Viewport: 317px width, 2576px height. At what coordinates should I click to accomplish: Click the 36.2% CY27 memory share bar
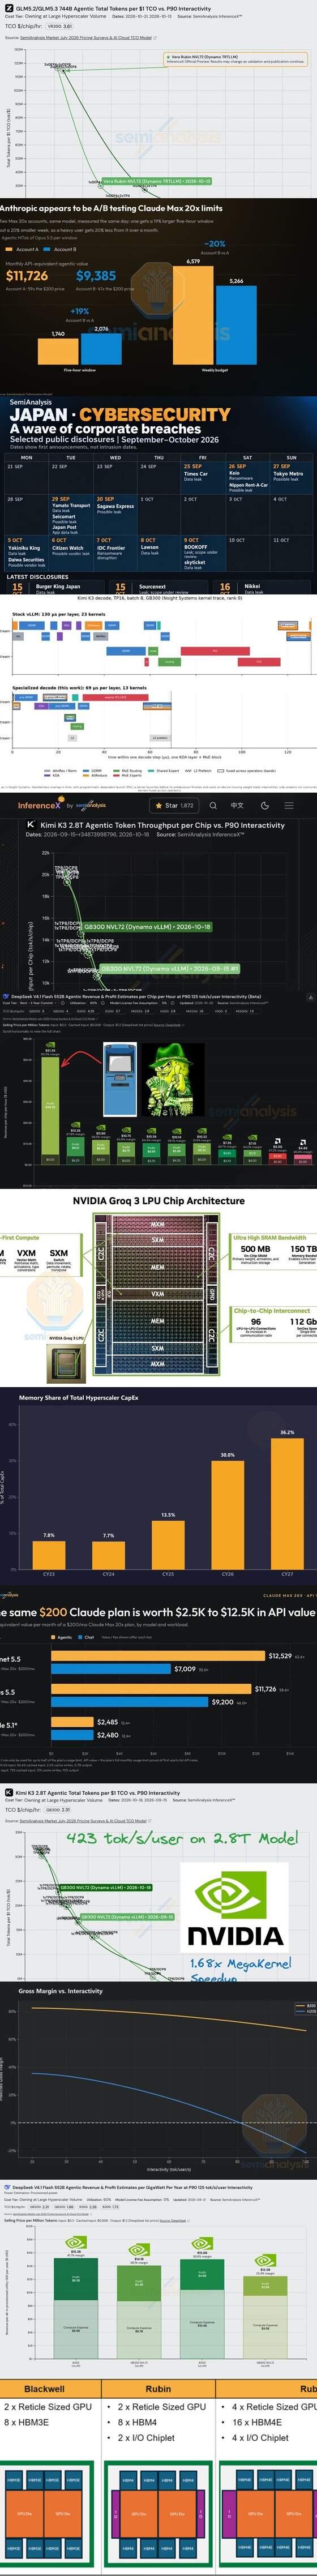point(287,1503)
